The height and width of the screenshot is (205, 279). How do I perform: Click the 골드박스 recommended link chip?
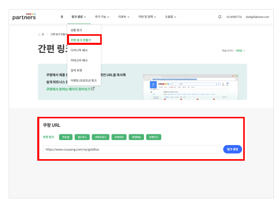pos(82,137)
